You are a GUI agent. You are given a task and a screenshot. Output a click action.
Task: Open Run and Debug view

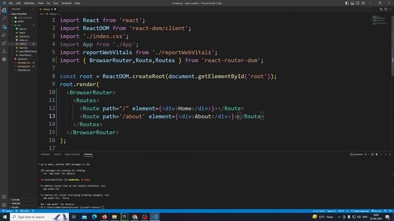4,35
